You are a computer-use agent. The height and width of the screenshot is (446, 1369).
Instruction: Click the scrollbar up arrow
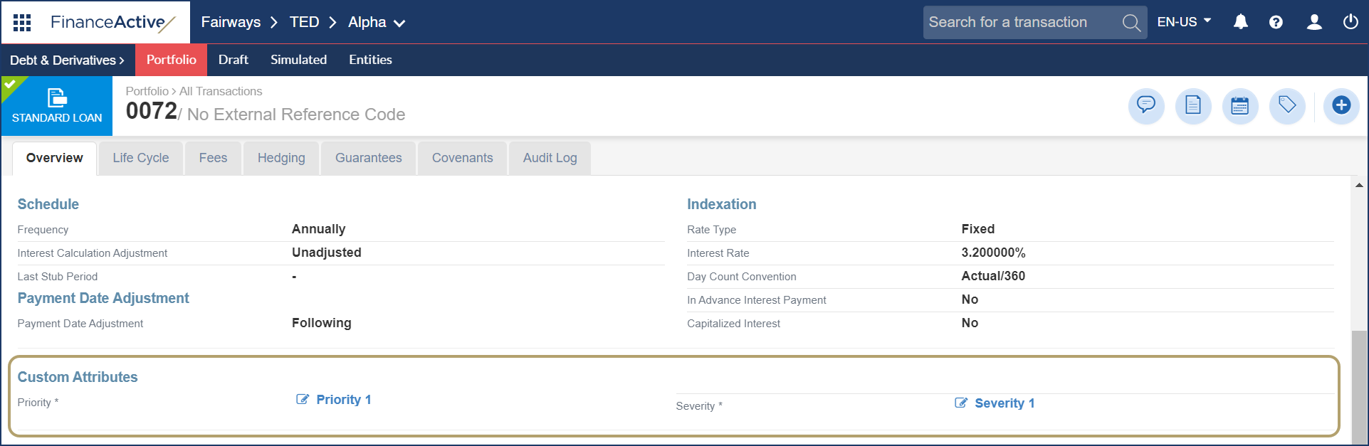[1359, 185]
